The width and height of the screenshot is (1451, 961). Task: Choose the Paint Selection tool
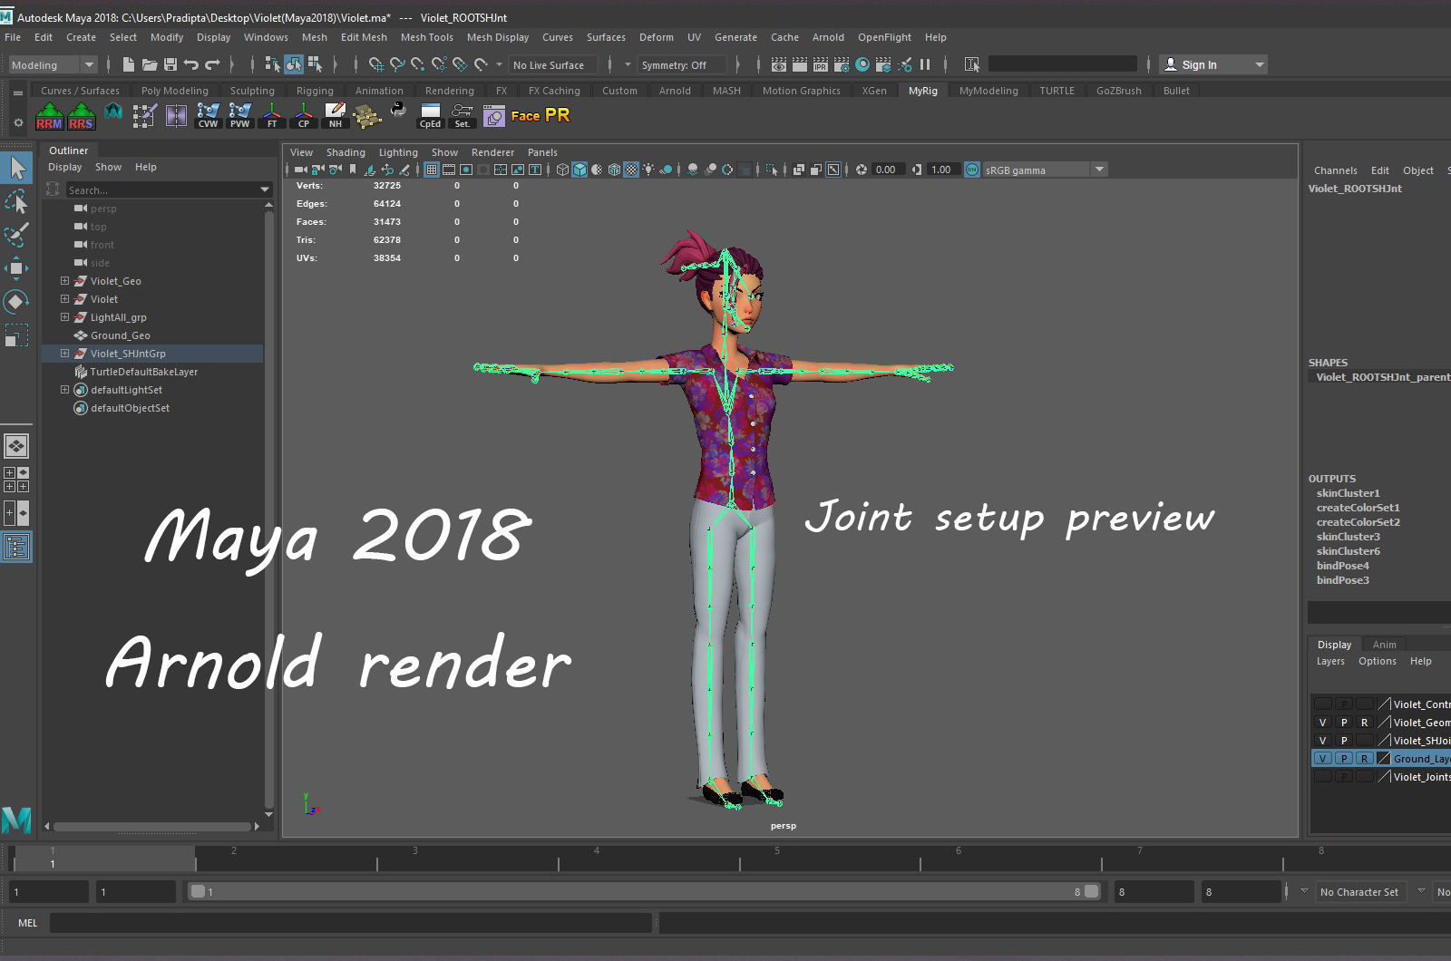click(x=16, y=235)
